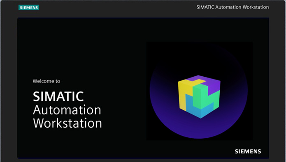The width and height of the screenshot is (286, 162).
Task: Click the header title SIMATIC Automation Workstation
Action: [233, 7]
